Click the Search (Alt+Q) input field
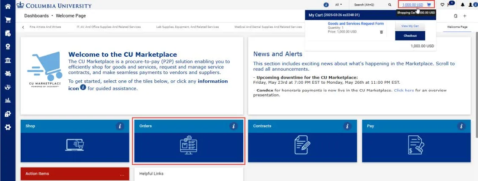The width and height of the screenshot is (478, 181). (x=369, y=5)
